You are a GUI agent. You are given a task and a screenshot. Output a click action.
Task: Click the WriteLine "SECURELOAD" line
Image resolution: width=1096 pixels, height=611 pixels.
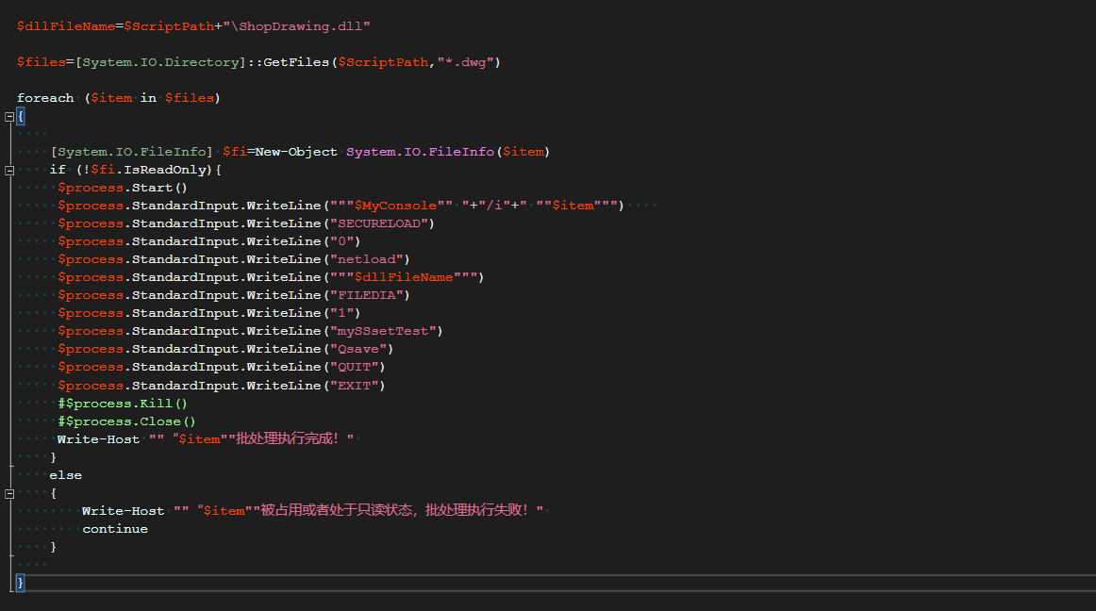(246, 223)
